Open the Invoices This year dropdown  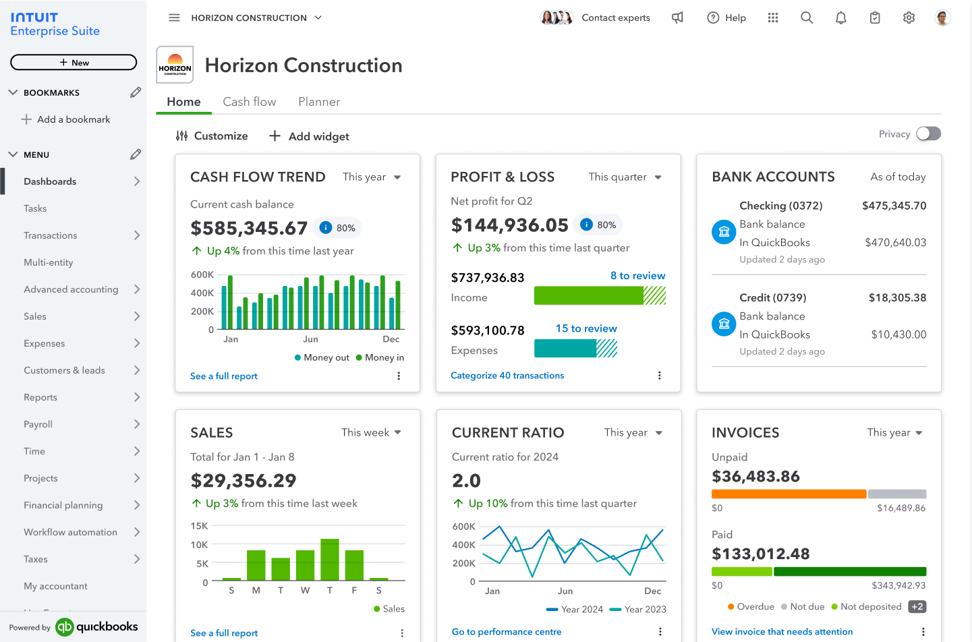coord(895,432)
